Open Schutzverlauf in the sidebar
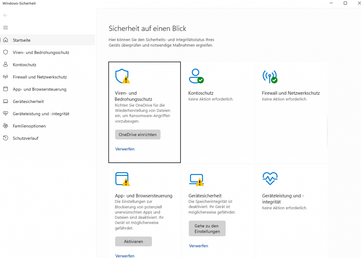The width and height of the screenshot is (361, 258). (x=25, y=138)
